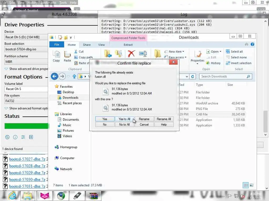Screen dimensions: 269x201
Task: Open the Quick Access Toolbar customize dropdown
Action: click(71, 37)
